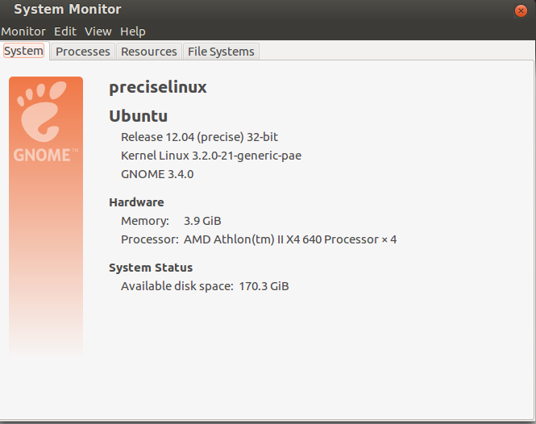Click the Hardware section heading
This screenshot has height=424, width=536.
click(x=136, y=202)
